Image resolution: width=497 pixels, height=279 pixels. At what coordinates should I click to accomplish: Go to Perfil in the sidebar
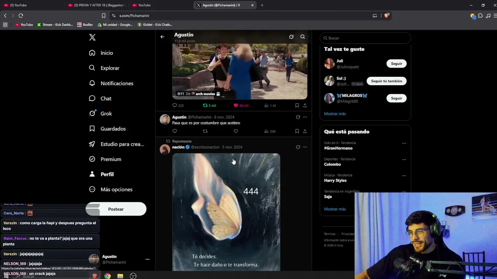tap(101, 174)
